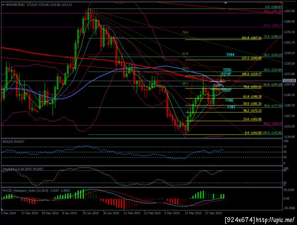Select the cyan 1181 price annotation
This screenshot has width=297, height=225.
[231, 107]
